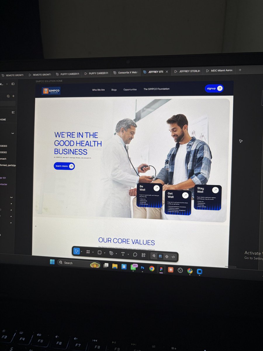The width and height of the screenshot is (263, 351).
Task: Click the search icon in left panel
Action: point(8,96)
